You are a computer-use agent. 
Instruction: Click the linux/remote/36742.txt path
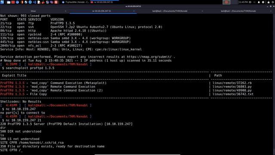coord(233,94)
